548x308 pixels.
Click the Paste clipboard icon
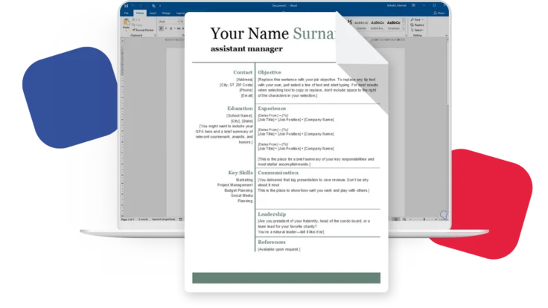[126, 23]
